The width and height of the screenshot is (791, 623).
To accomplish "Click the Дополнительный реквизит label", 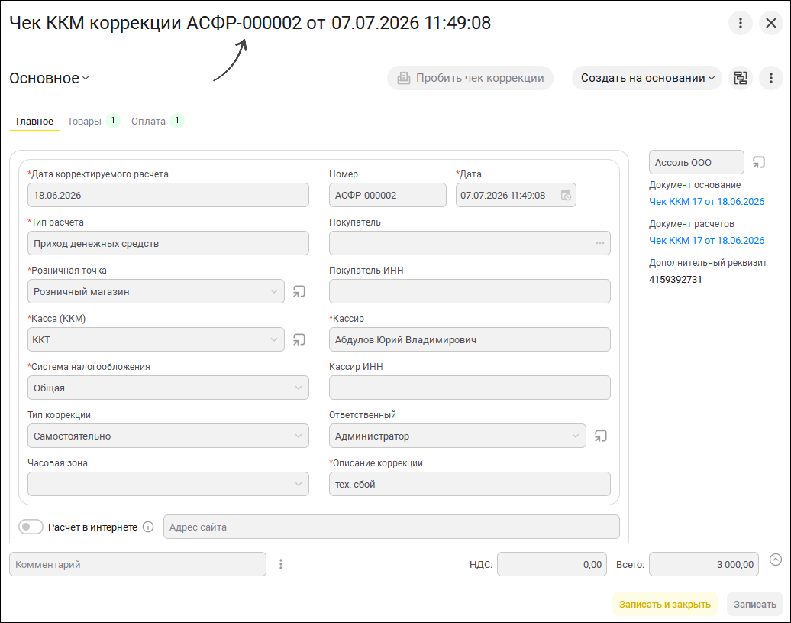I will [707, 262].
